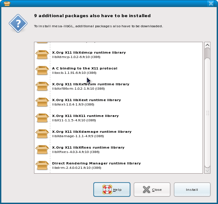Viewport: 218px width, 204px height.
Task: Click the 'To install mesa-libGL' description text
Action: [98, 26]
